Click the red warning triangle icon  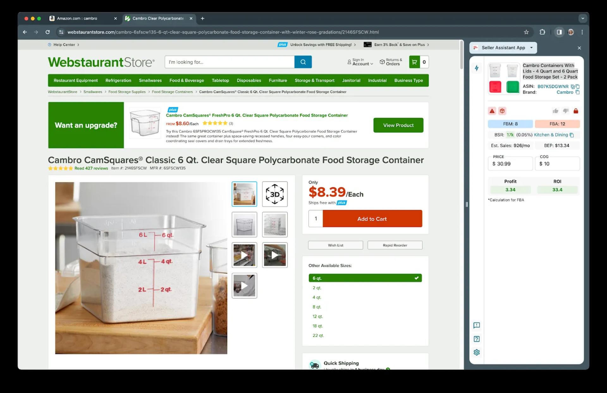[492, 111]
